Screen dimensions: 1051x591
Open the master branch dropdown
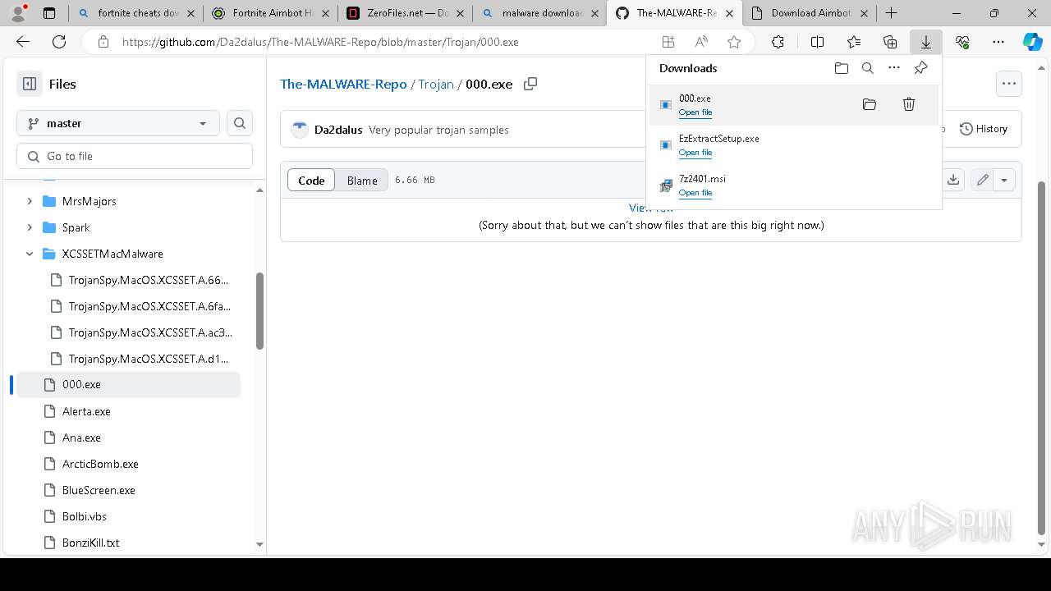coord(118,123)
